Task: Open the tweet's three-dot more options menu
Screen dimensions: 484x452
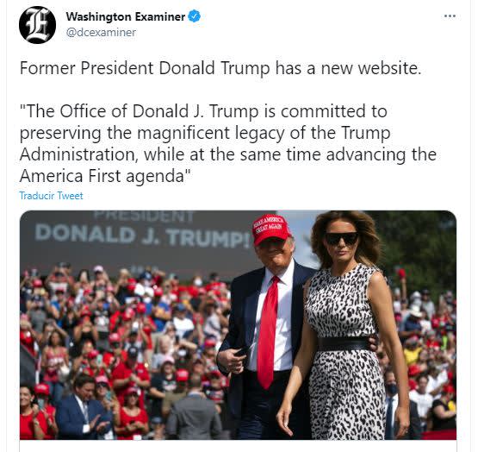Action: click(450, 16)
